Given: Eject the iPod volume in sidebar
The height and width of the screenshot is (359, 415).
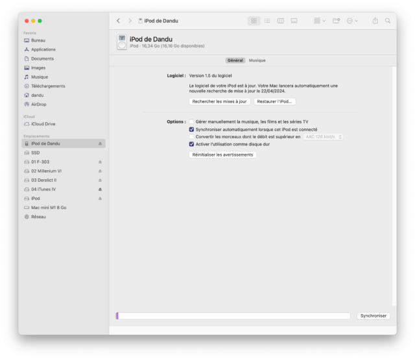Looking at the screenshot, I should (x=100, y=199).
